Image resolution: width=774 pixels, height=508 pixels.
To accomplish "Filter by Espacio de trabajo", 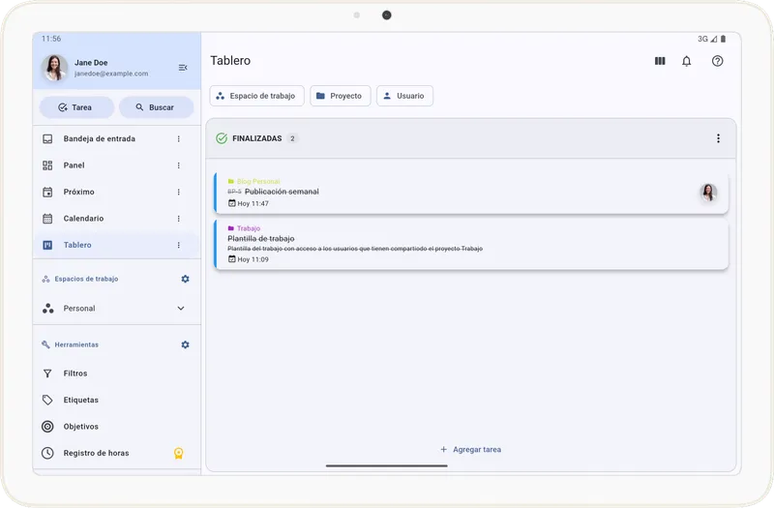I will 256,96.
